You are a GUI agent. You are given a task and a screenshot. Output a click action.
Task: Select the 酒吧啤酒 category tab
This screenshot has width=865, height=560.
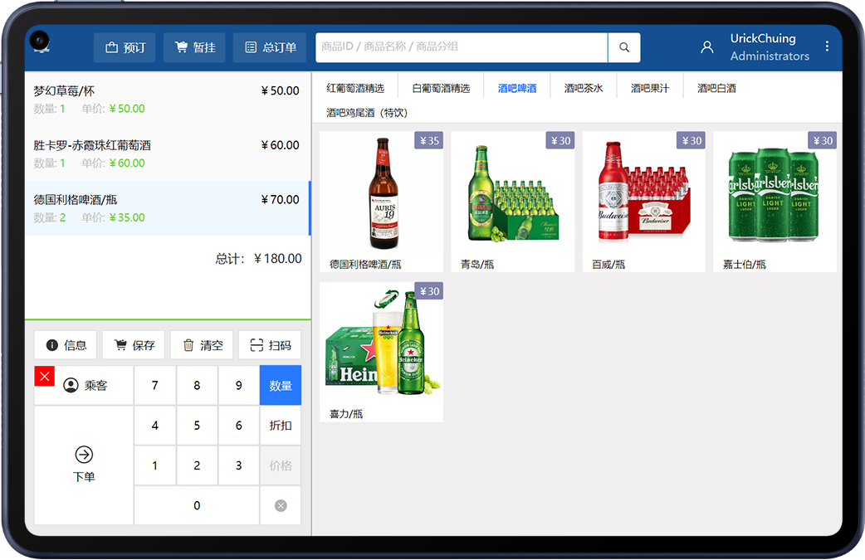[x=517, y=88]
